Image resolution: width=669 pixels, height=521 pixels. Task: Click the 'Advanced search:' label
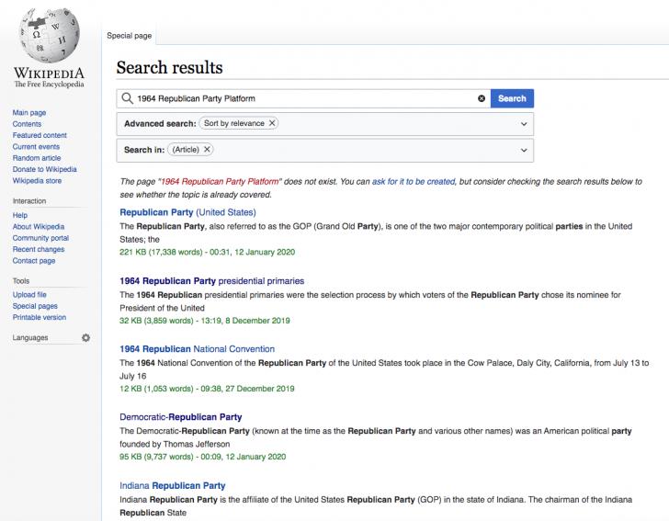[160, 123]
